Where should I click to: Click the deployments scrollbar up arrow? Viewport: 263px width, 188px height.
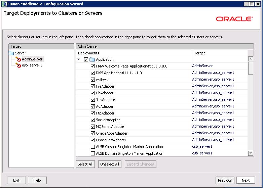click(x=251, y=59)
